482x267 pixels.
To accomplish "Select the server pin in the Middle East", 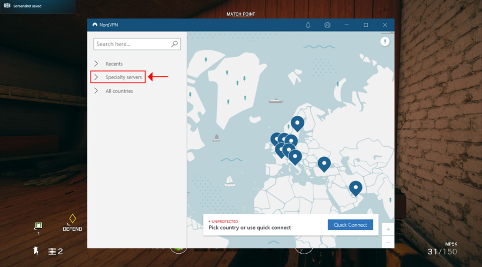I will pyautogui.click(x=356, y=187).
